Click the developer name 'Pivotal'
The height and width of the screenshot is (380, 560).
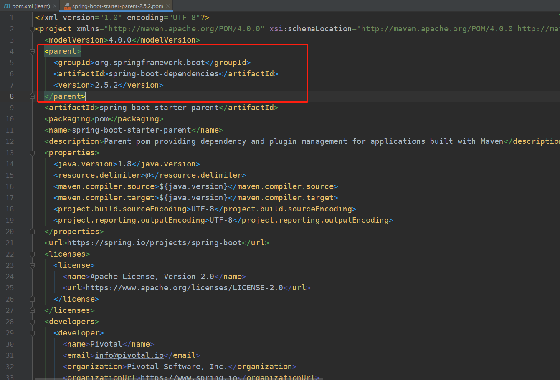pos(106,344)
